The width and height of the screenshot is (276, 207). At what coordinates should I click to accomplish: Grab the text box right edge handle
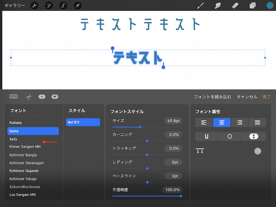point(265,58)
